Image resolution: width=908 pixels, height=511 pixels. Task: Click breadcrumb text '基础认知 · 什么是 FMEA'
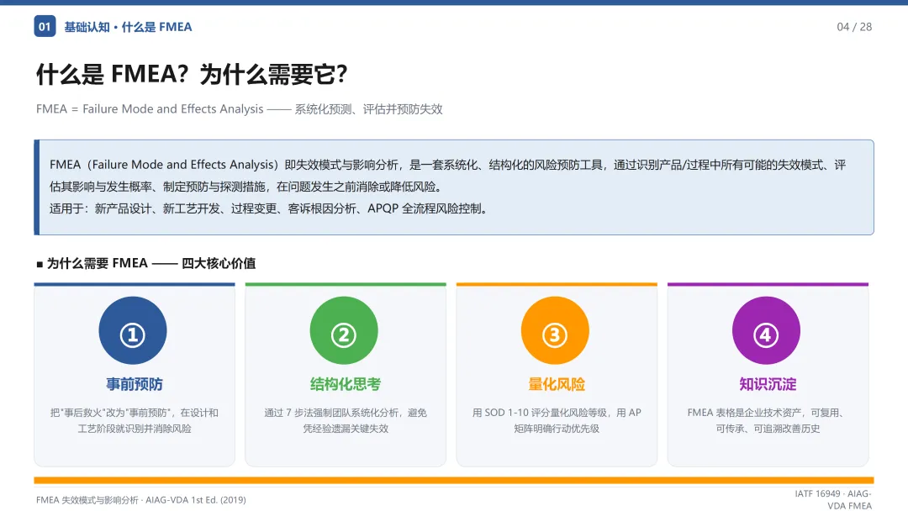[128, 27]
